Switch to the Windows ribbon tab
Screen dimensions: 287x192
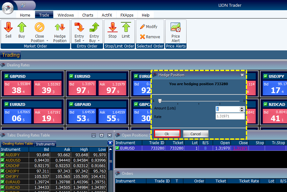tap(66, 15)
